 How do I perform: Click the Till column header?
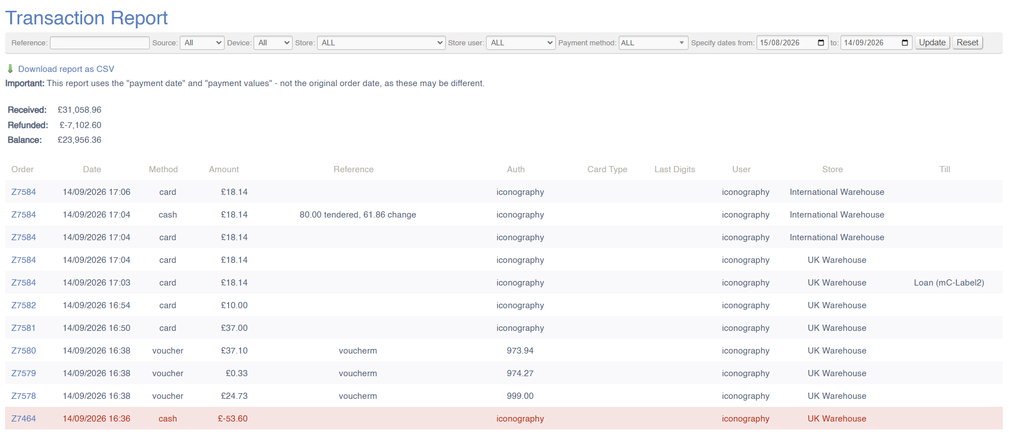945,169
